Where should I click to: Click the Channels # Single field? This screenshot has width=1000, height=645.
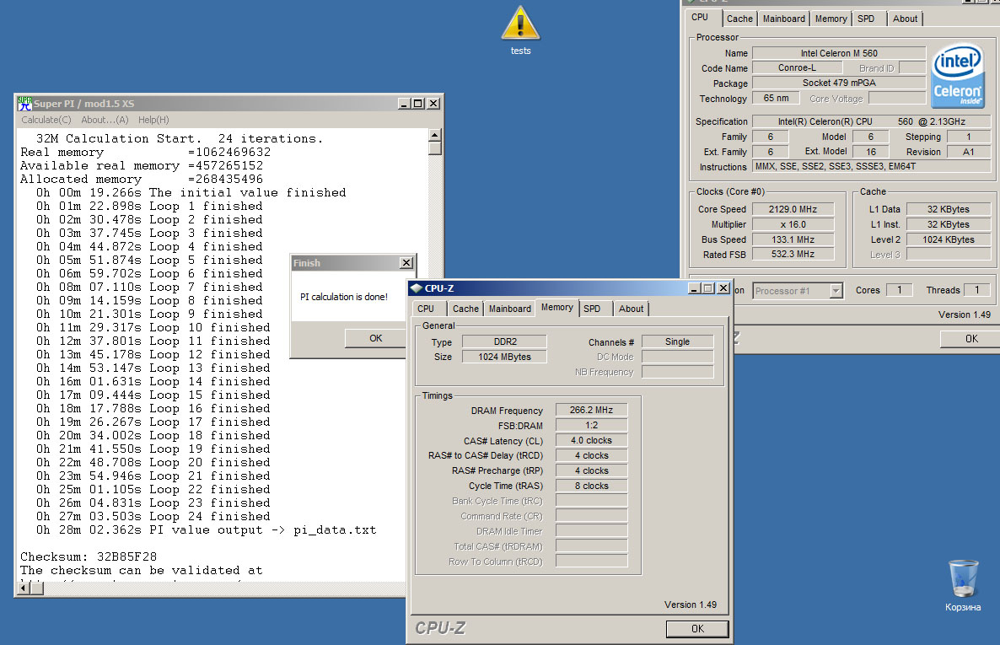[677, 342]
